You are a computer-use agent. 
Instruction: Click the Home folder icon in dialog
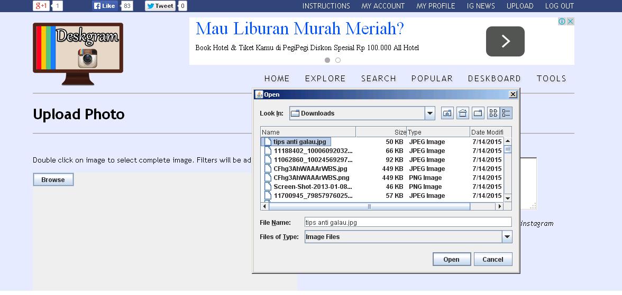tap(462, 113)
